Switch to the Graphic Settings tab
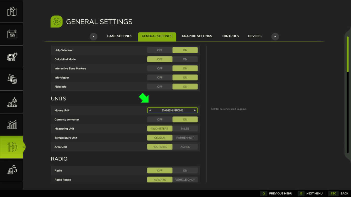 pyautogui.click(x=197, y=36)
